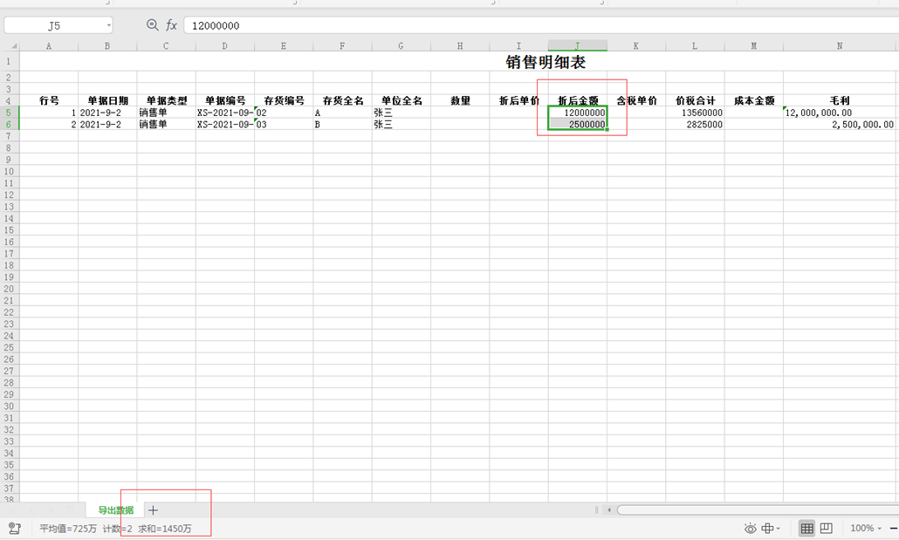
Task: Open the Name Box dropdown arrow
Action: tap(108, 26)
